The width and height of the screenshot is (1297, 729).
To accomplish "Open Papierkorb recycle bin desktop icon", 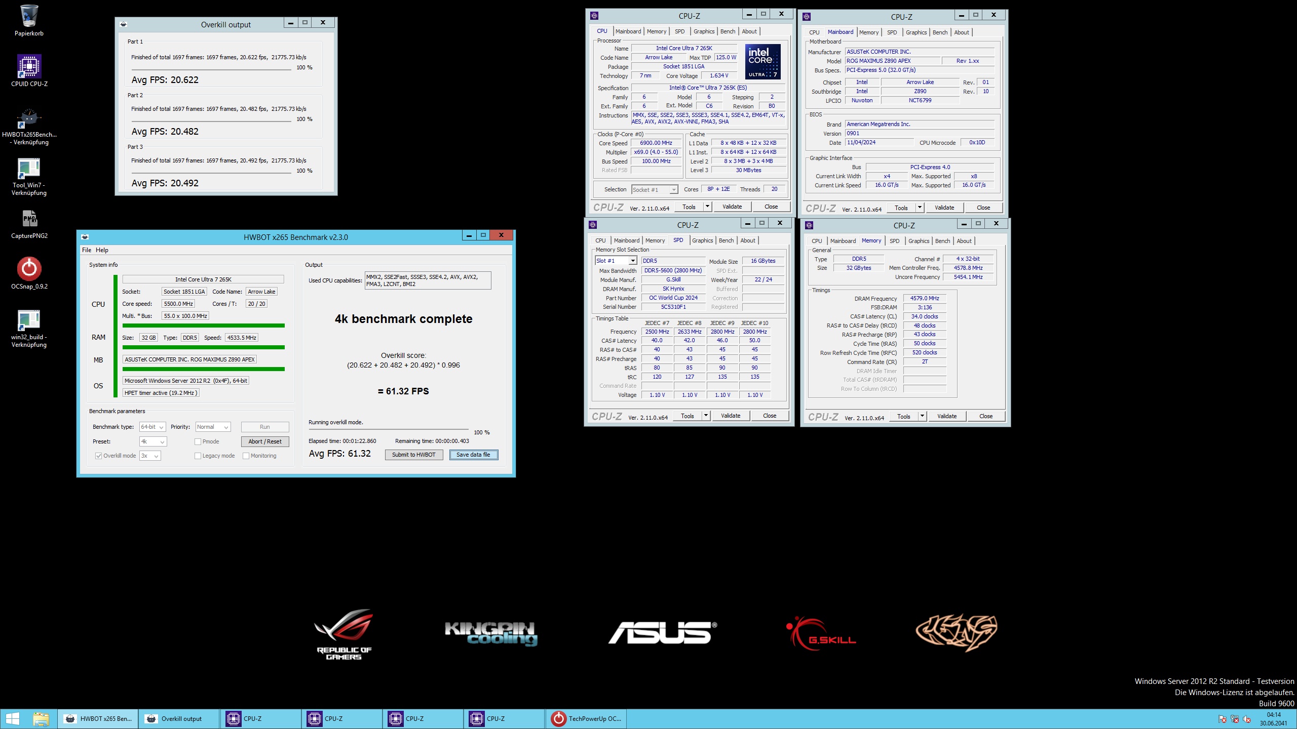I will tap(29, 20).
